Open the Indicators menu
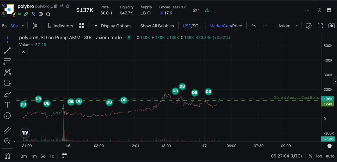Image resolution: width=337 pixels, height=162 pixels. 60,26
